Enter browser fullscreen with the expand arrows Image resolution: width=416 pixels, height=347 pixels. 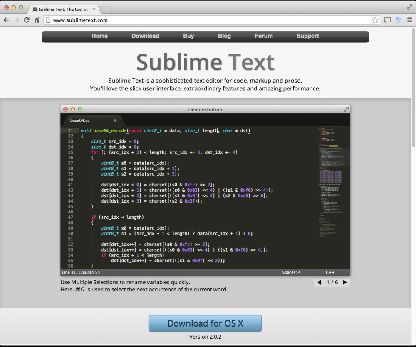410,7
